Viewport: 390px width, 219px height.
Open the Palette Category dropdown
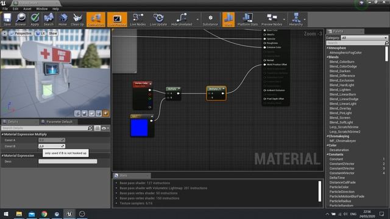364,38
